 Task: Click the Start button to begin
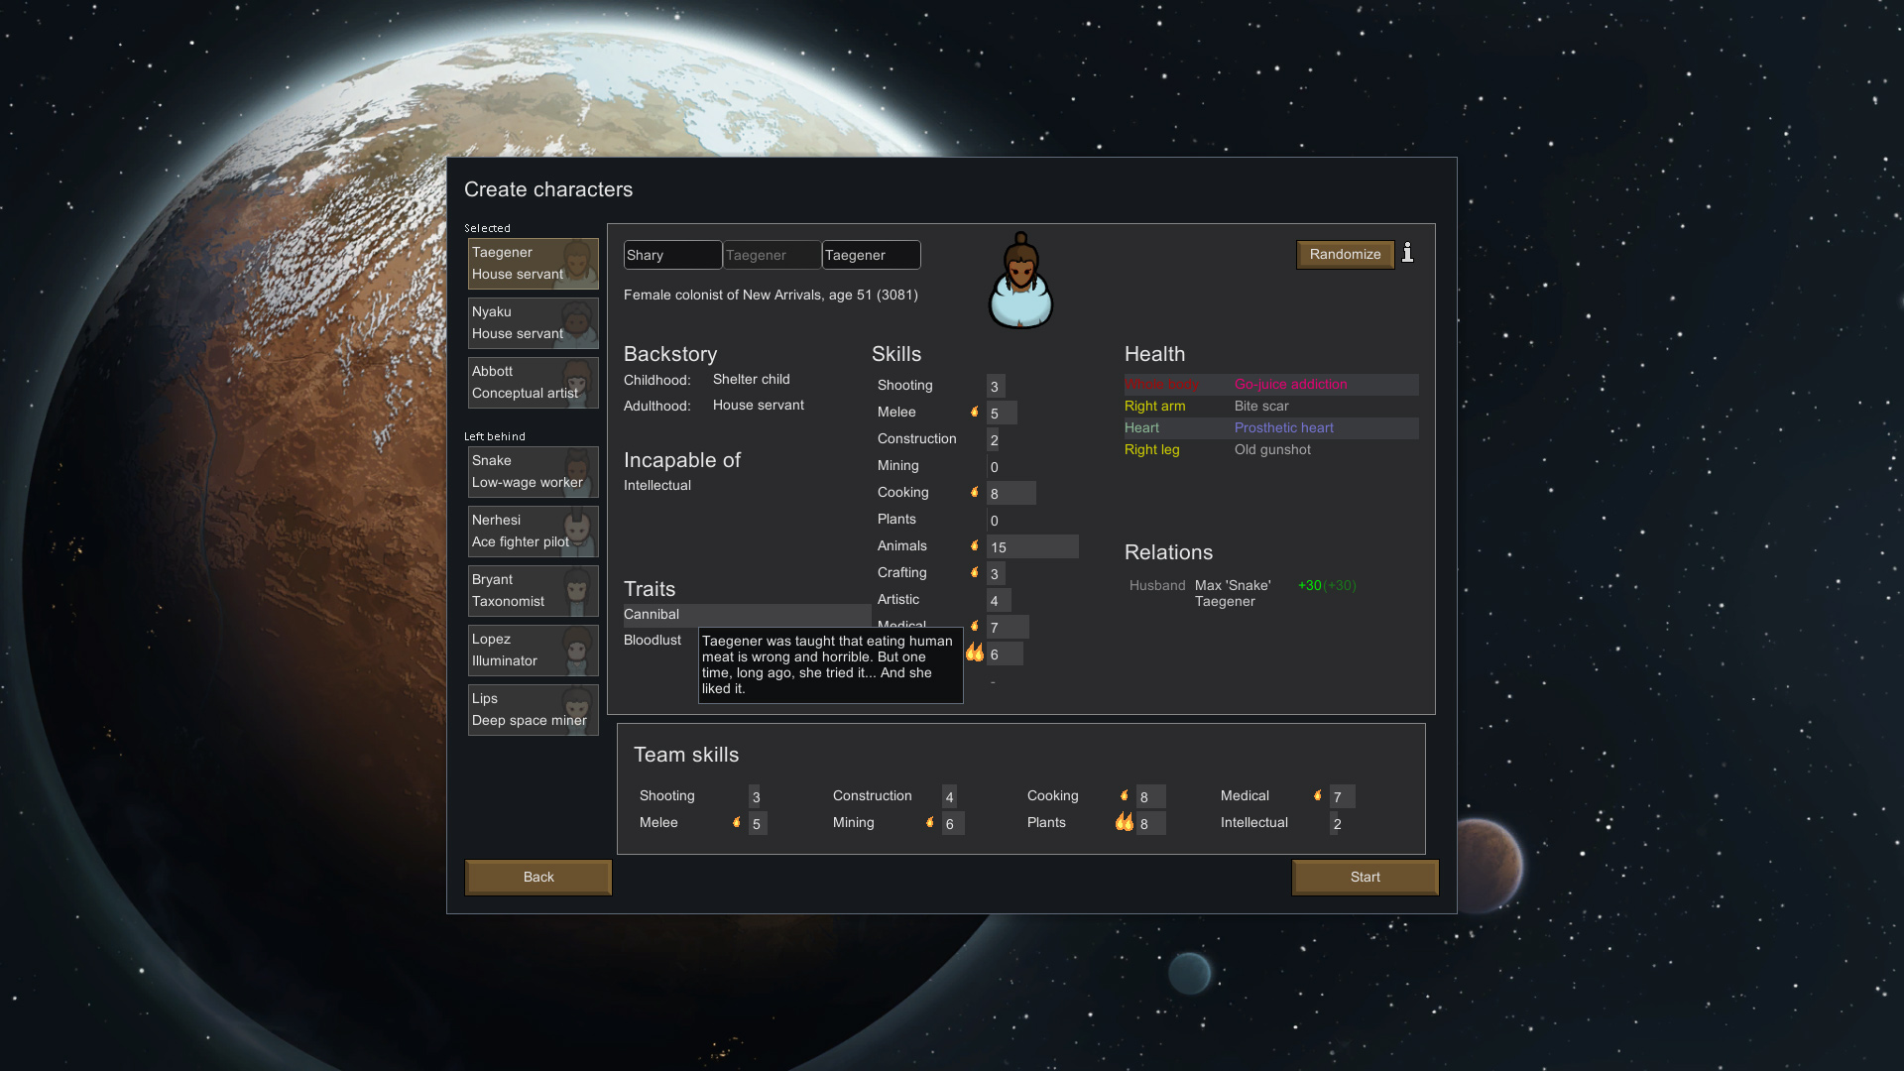[x=1366, y=877]
